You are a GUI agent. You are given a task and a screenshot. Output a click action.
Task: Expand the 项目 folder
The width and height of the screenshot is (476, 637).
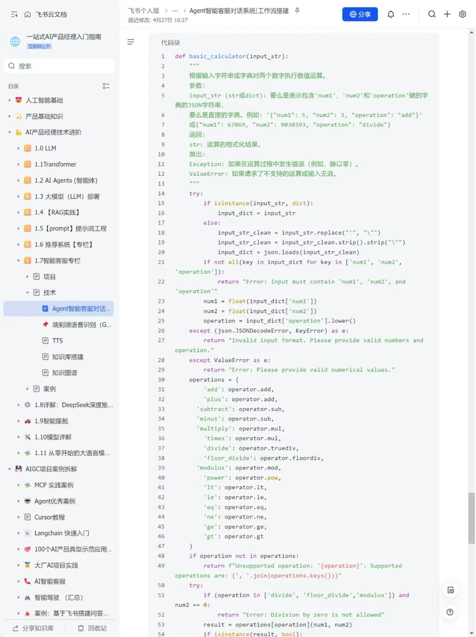coord(27,277)
